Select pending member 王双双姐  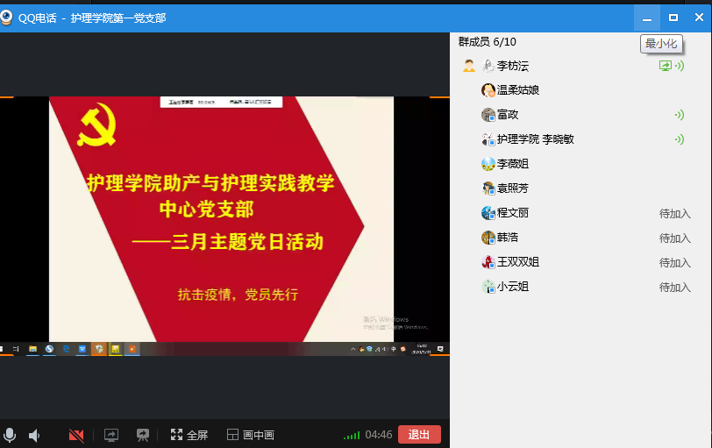coord(517,262)
